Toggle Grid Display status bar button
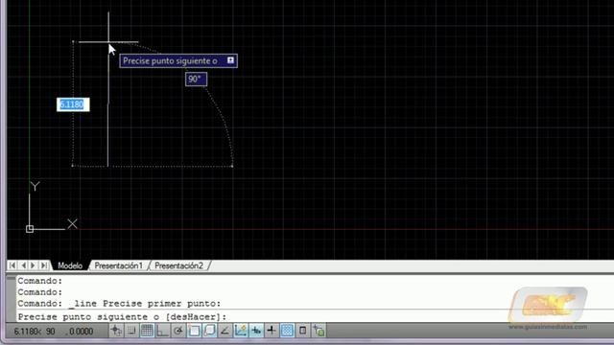The width and height of the screenshot is (614, 345). tap(147, 331)
